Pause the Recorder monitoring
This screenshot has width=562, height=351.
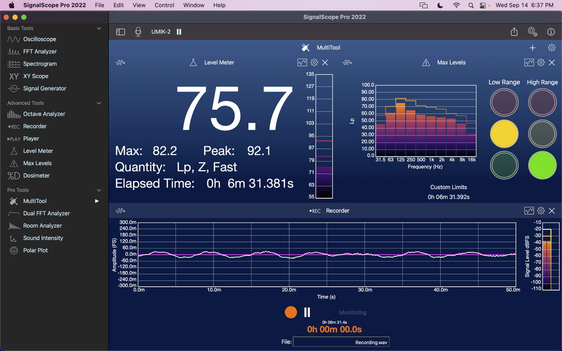coord(307,312)
